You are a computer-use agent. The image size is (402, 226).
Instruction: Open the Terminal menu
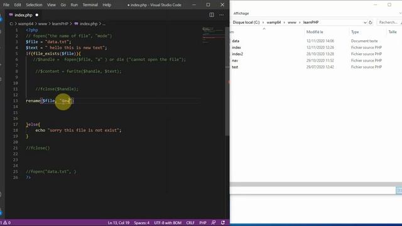tap(90, 4)
